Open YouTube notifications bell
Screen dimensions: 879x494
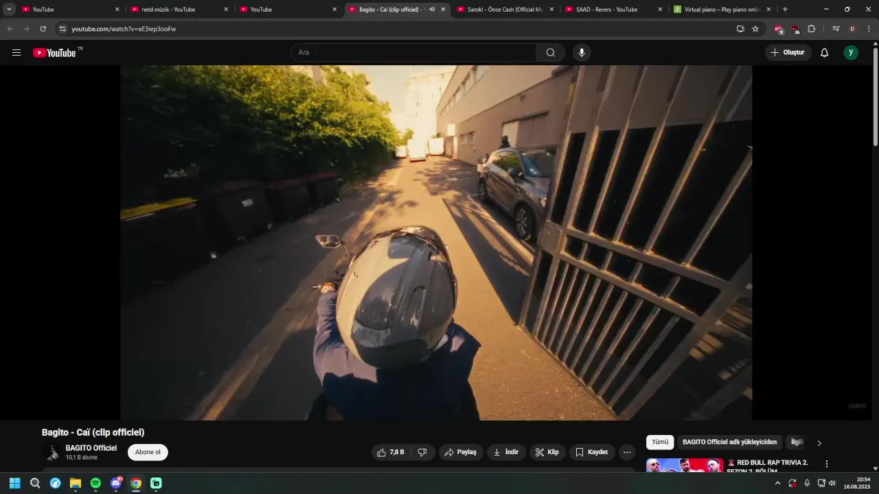coord(824,53)
